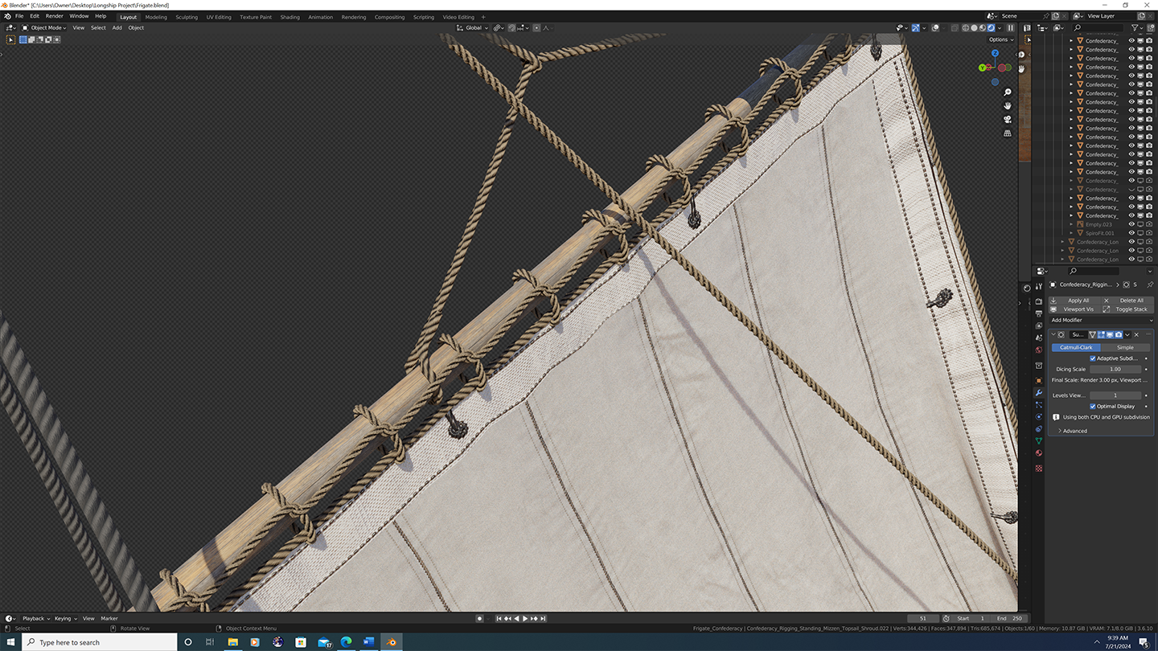Select the Tweak select-box tool icon
This screenshot has width=1158, height=651.
point(10,39)
